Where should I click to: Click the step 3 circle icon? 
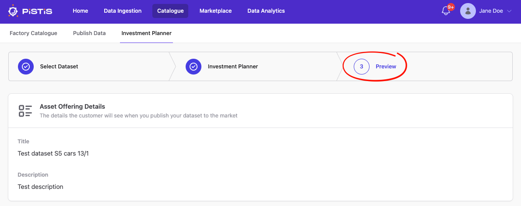tap(362, 67)
